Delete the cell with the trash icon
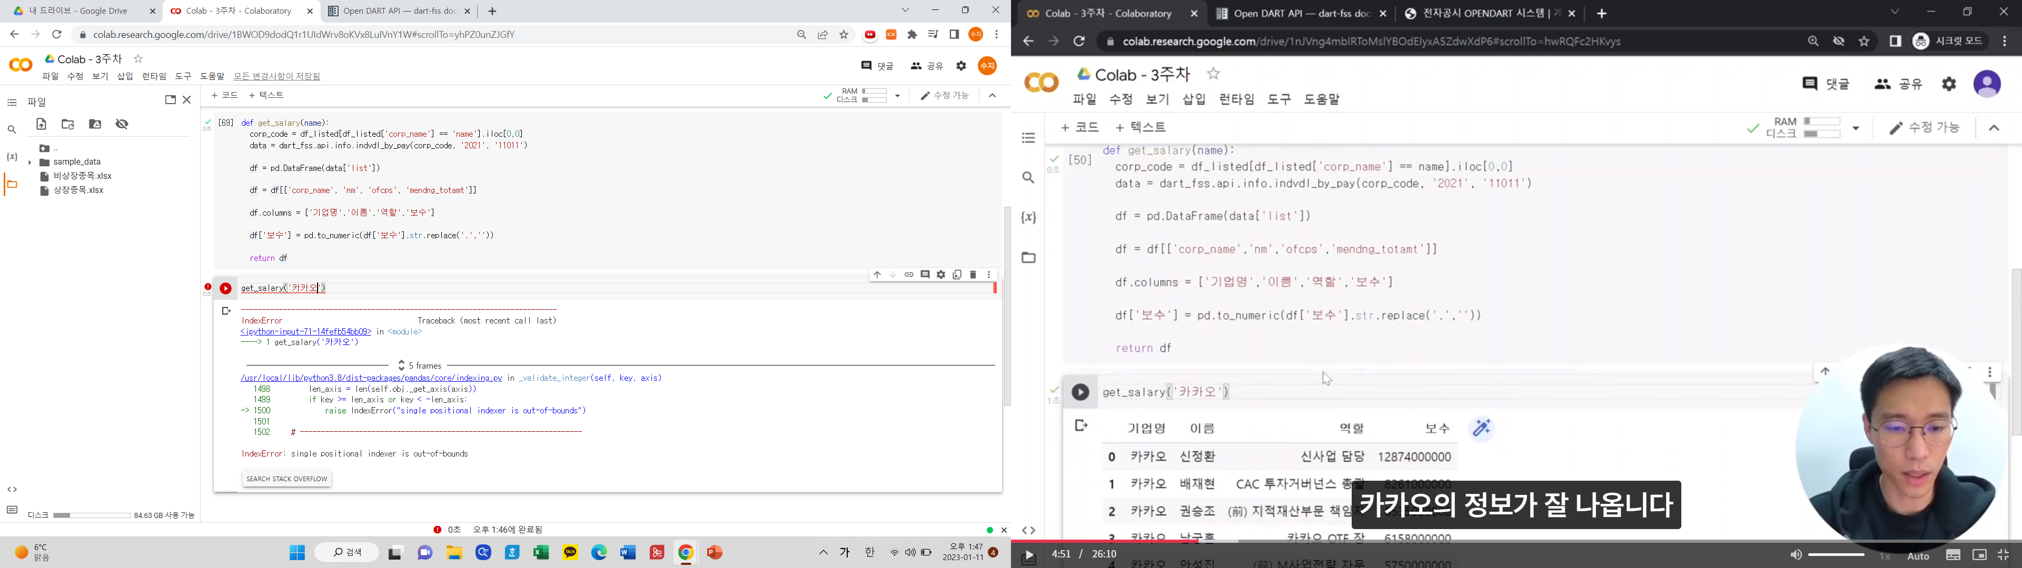Image resolution: width=2022 pixels, height=568 pixels. coord(973,275)
